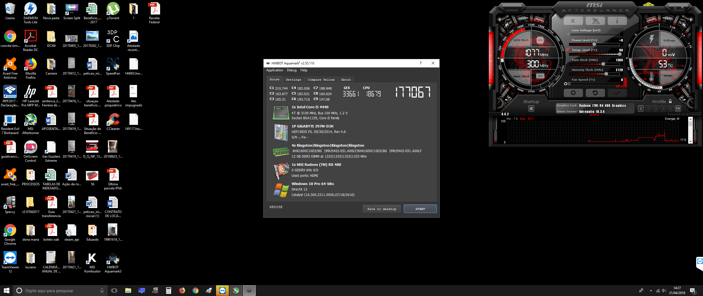Open MSI Kombustor via Afterburner K button
Screen dimensions: 703x296
pos(573,21)
